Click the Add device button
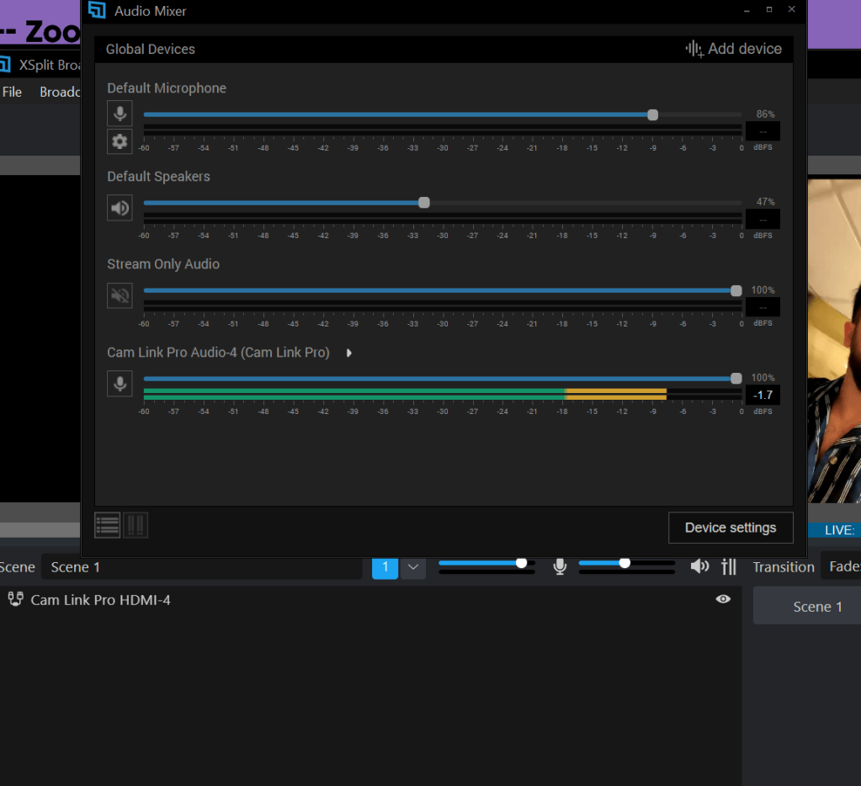861x786 pixels. [733, 49]
